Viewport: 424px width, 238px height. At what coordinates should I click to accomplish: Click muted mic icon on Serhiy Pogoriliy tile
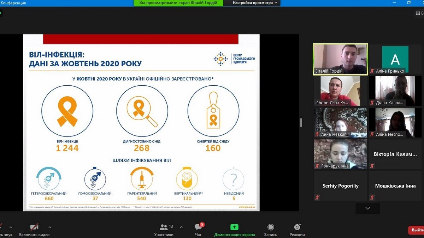pos(317,197)
